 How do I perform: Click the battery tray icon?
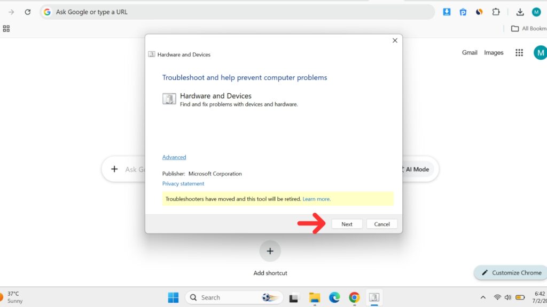(x=520, y=297)
